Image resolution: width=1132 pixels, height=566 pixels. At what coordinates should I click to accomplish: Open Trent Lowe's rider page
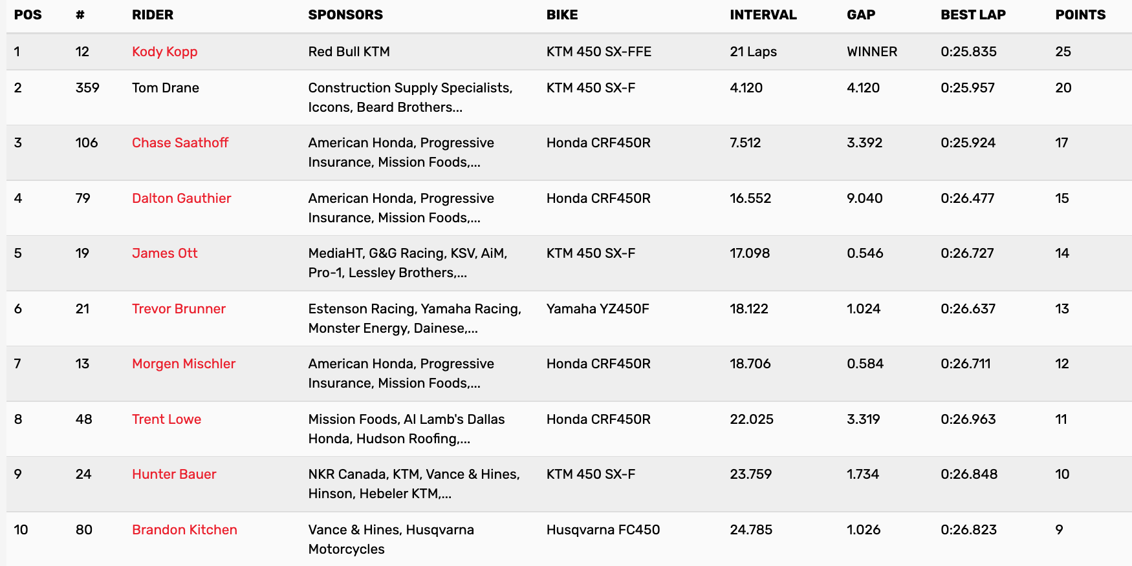[x=166, y=419]
